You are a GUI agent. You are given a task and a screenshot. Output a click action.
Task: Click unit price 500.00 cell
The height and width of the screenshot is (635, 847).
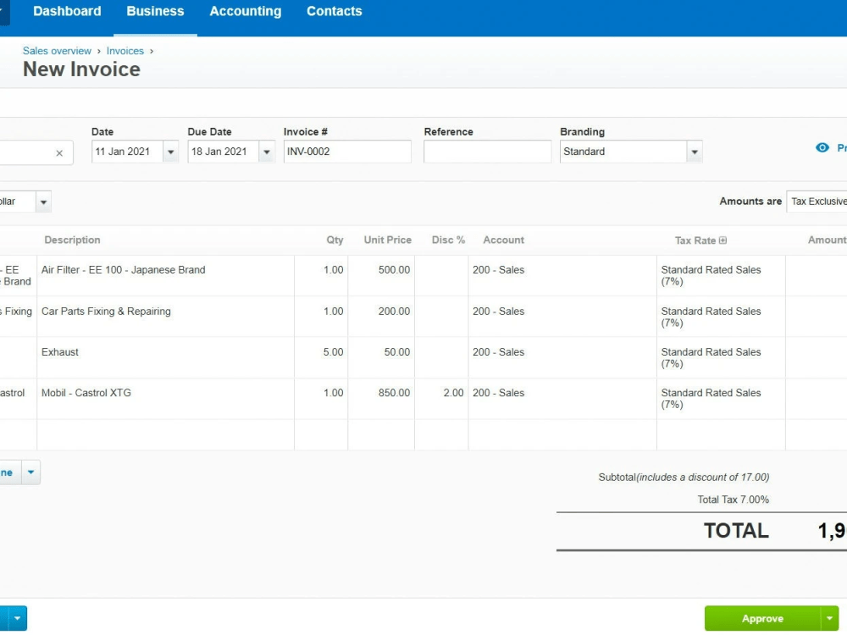tap(381, 275)
